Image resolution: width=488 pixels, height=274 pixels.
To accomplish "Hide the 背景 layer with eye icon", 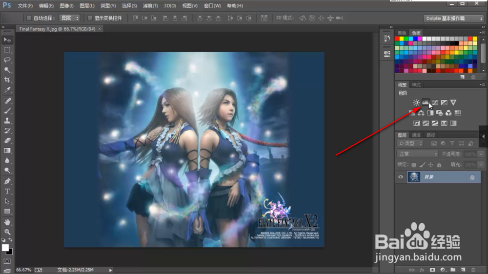I will [401, 177].
